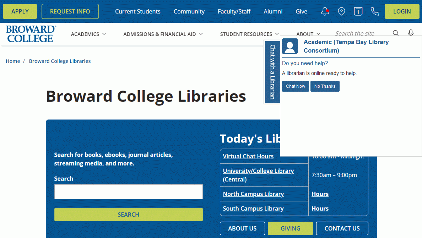The width and height of the screenshot is (422, 238).
Task: Click the Chat Now button
Action: (295, 86)
